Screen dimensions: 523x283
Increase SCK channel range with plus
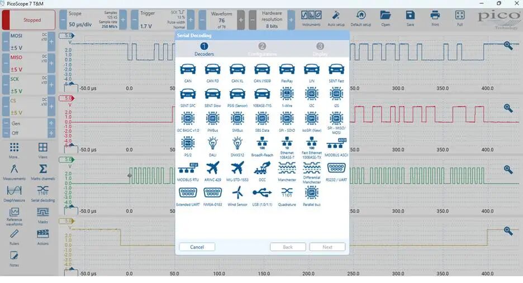tap(51, 85)
